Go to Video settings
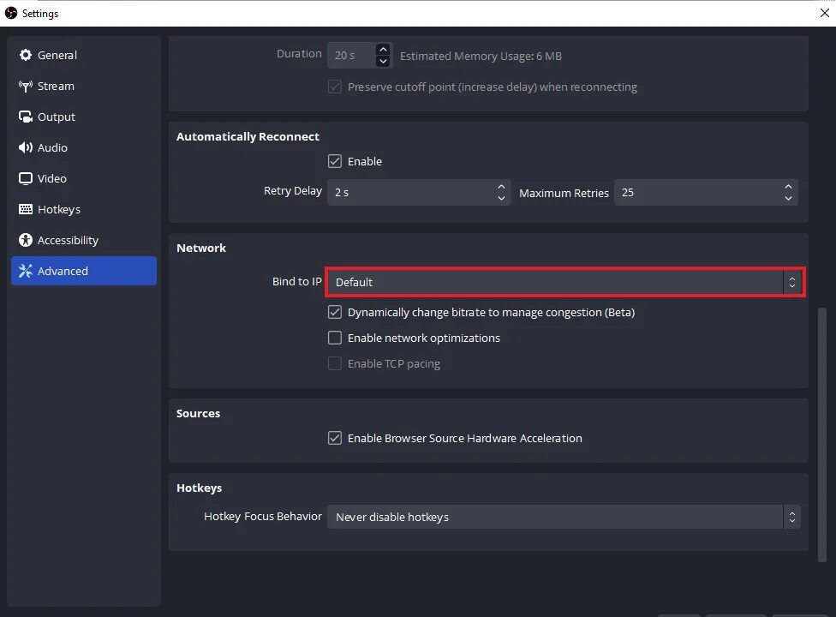Image resolution: width=836 pixels, height=617 pixels. [x=84, y=178]
